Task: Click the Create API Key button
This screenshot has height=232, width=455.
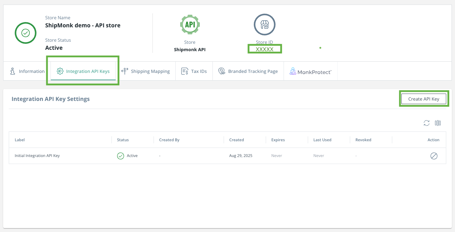Action: (x=424, y=99)
